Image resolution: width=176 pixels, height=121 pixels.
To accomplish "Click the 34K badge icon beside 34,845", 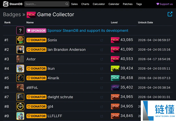I will (115, 116).
